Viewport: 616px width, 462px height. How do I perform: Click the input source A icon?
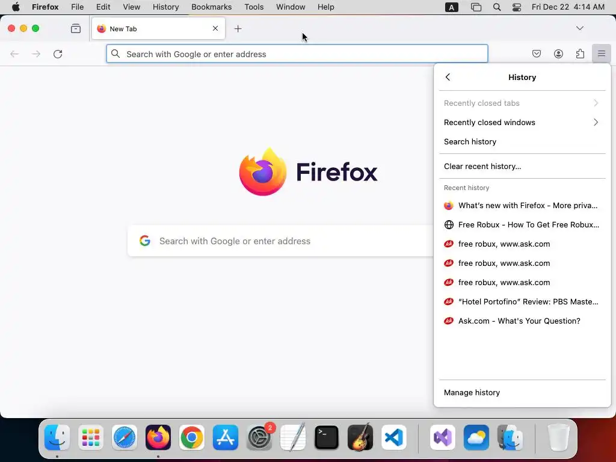[451, 7]
